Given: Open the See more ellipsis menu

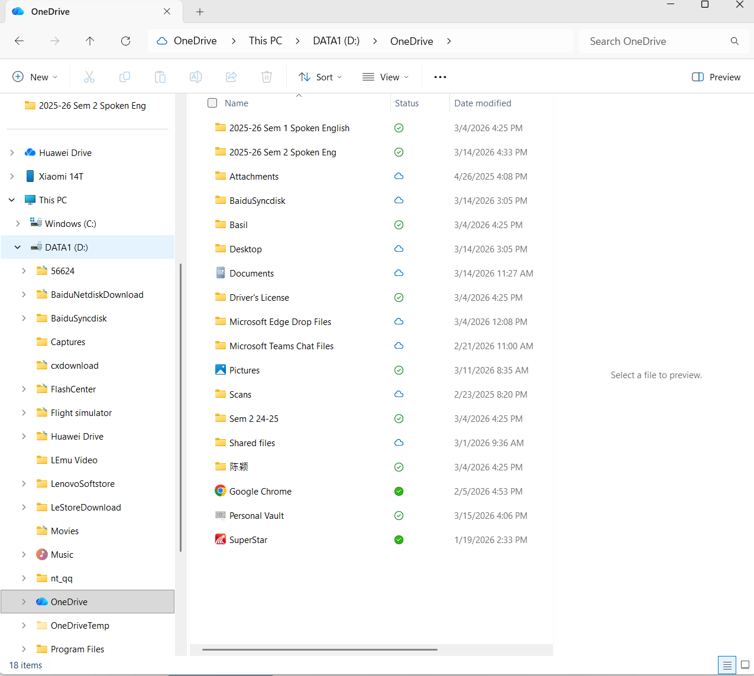Looking at the screenshot, I should (x=440, y=77).
